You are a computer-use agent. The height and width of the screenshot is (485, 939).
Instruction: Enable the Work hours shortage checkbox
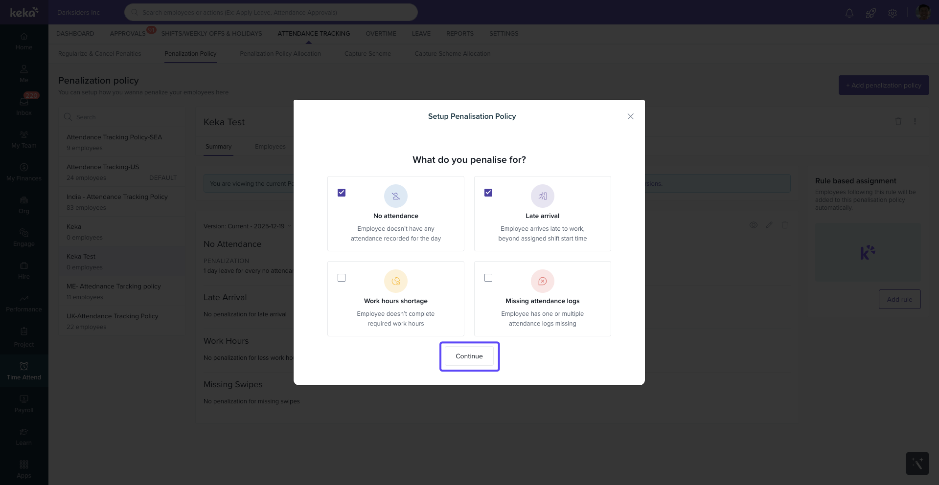[342, 278]
